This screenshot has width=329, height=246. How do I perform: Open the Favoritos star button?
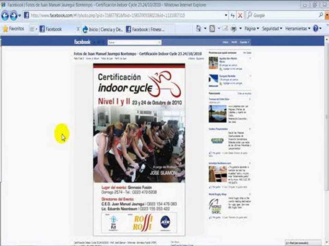point(13,29)
